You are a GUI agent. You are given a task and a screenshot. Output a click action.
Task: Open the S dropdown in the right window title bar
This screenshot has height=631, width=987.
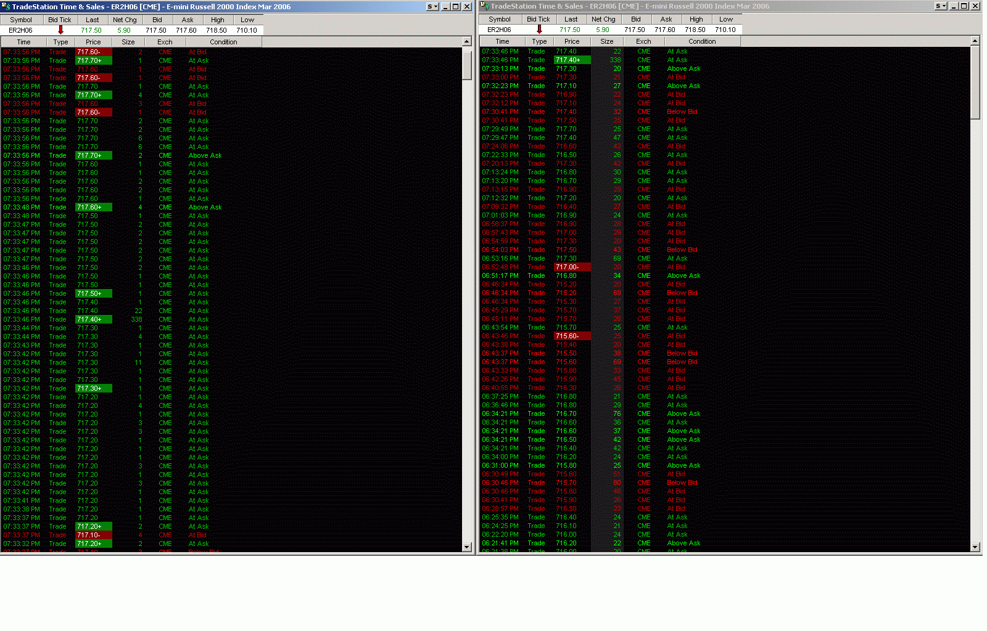point(941,6)
